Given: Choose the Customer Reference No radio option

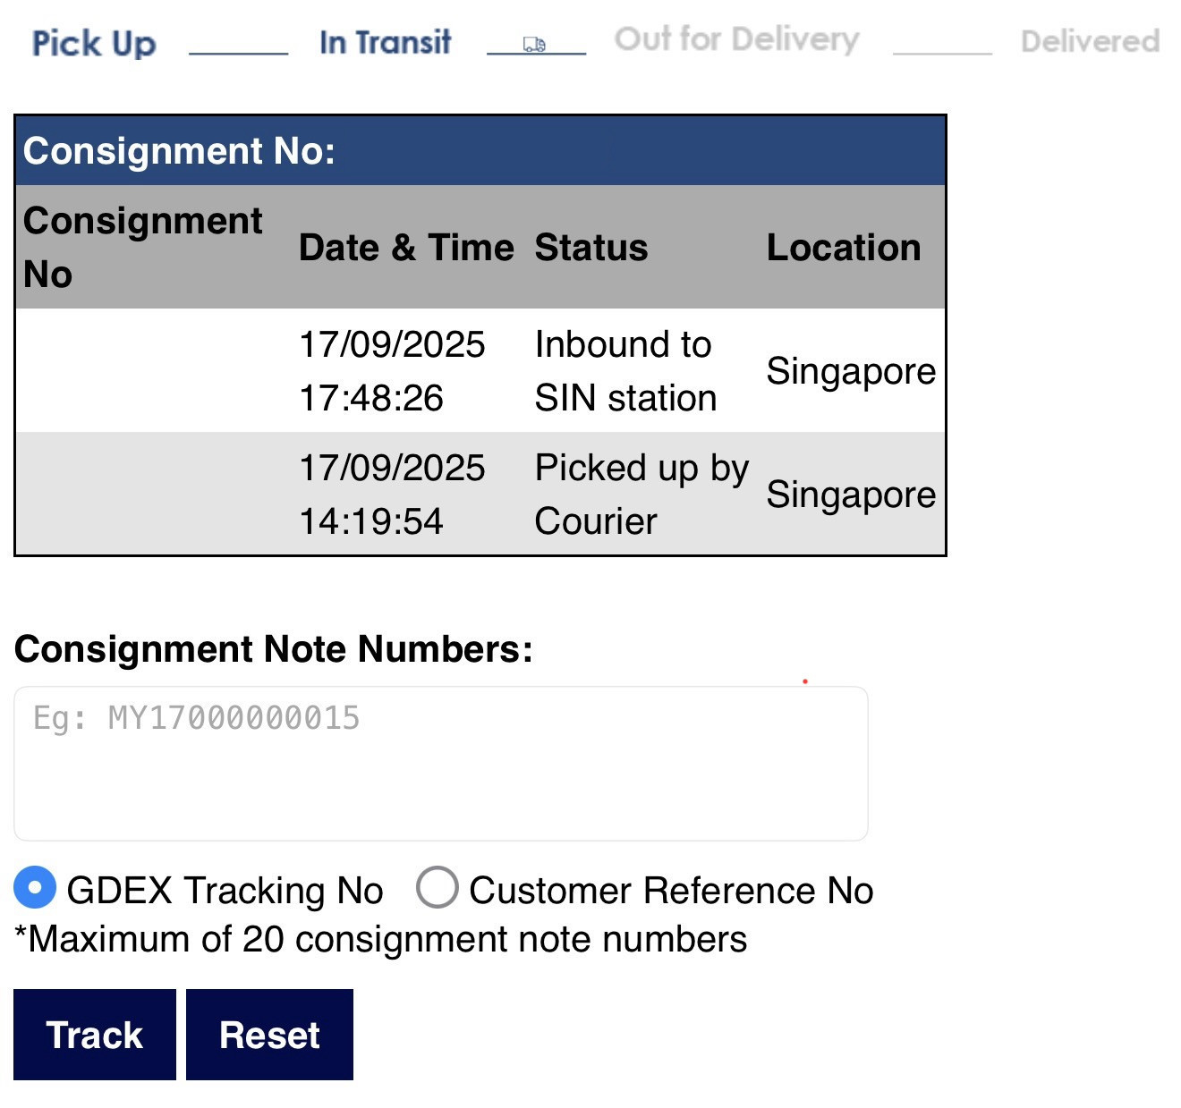Looking at the screenshot, I should (x=438, y=888).
